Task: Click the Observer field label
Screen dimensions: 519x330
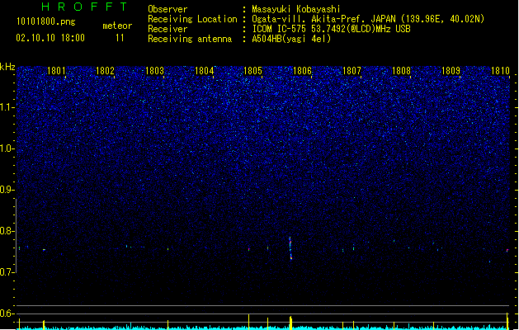Action: click(x=167, y=9)
